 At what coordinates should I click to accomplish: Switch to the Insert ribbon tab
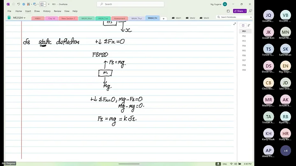(28, 11)
